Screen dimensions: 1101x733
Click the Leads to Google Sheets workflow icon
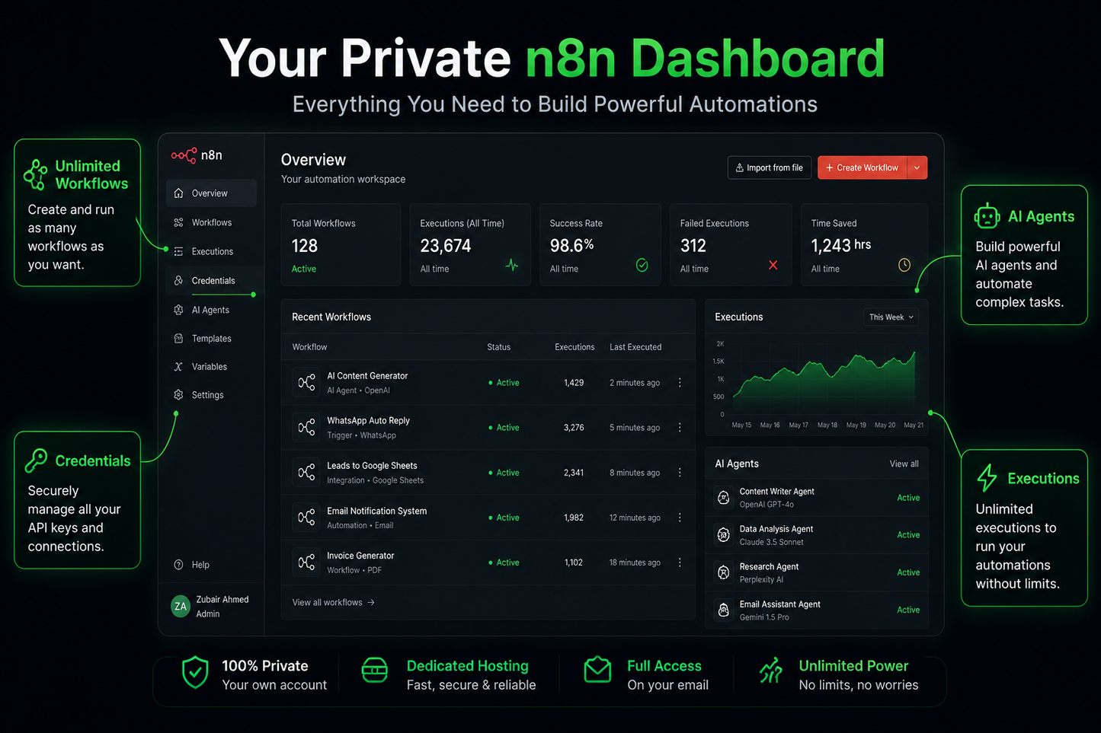pyautogui.click(x=306, y=473)
